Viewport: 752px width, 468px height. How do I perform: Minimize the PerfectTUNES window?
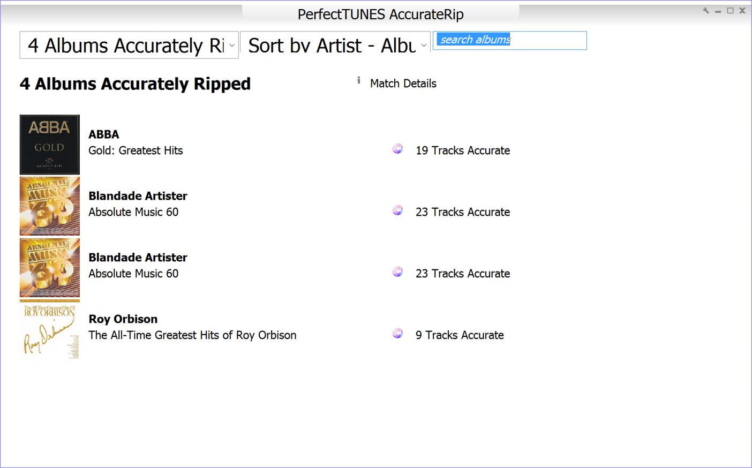718,11
